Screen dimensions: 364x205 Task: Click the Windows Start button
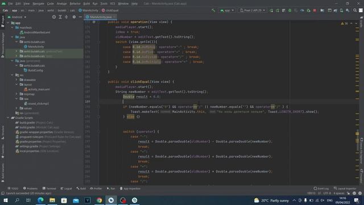click(5, 200)
